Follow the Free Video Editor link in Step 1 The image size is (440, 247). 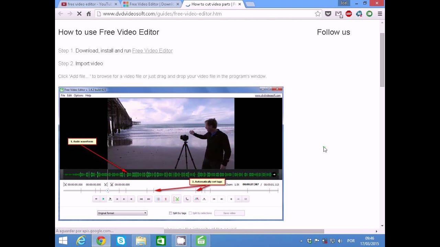(152, 50)
